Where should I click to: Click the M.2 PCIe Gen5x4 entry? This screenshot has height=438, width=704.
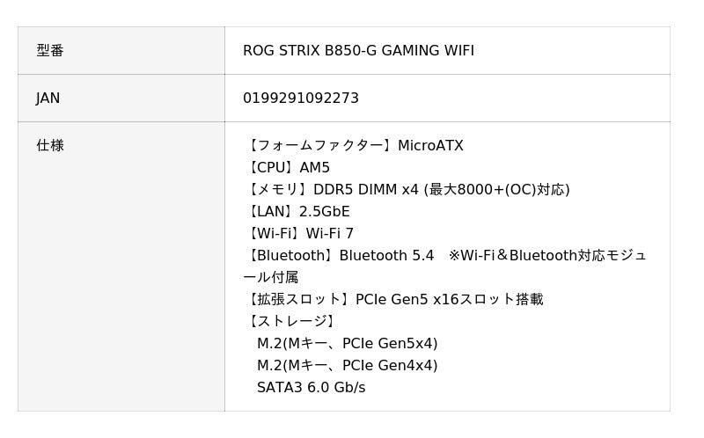(347, 344)
